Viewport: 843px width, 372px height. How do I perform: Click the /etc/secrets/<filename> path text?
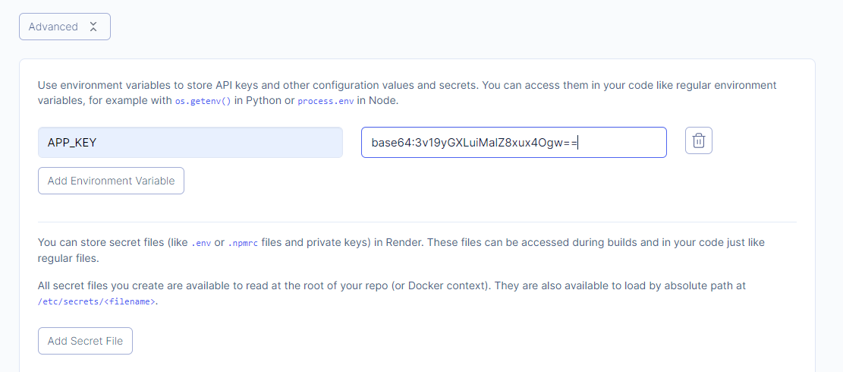click(97, 301)
